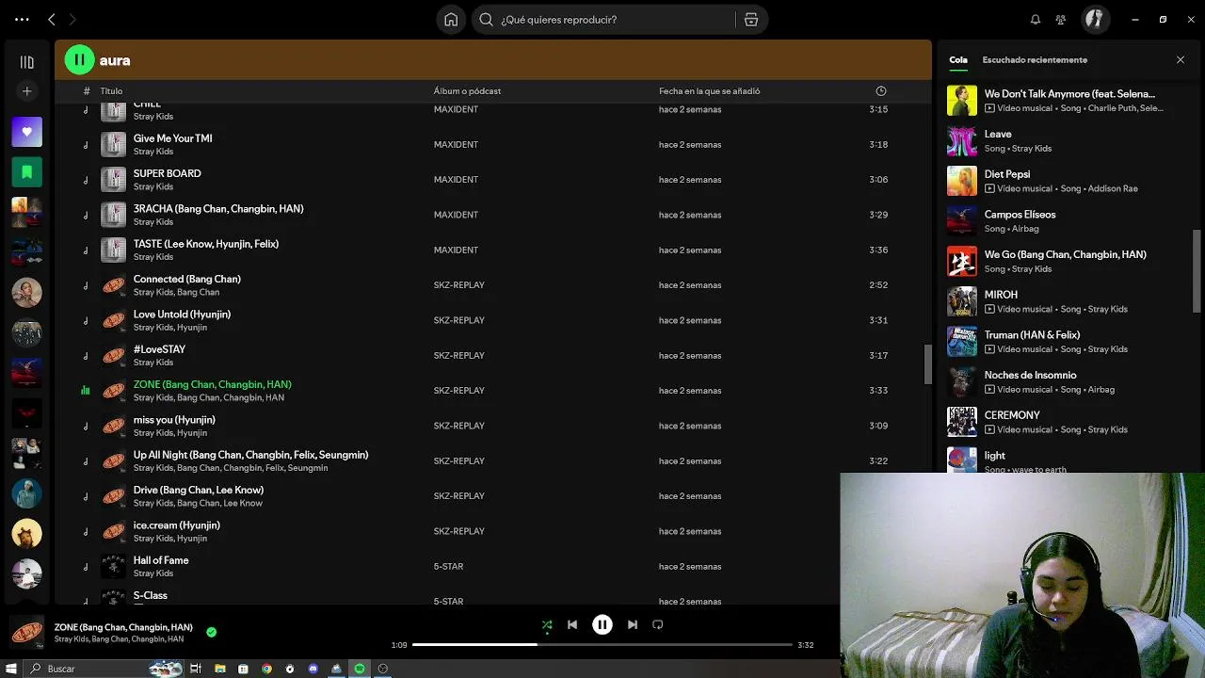1205x678 pixels.
Task: Create a new playlist with plus icon
Action: pyautogui.click(x=26, y=91)
